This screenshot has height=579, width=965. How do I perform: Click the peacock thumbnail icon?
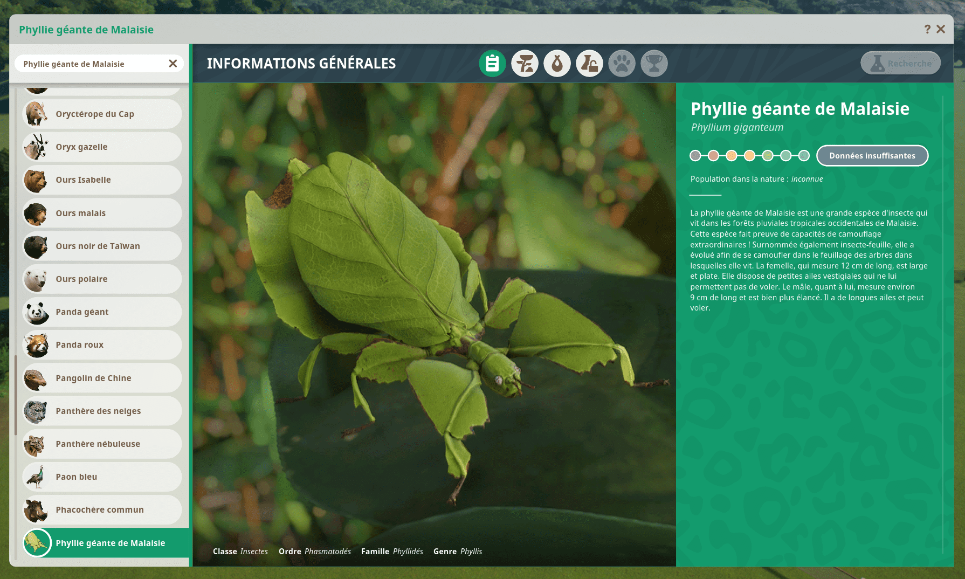36,477
